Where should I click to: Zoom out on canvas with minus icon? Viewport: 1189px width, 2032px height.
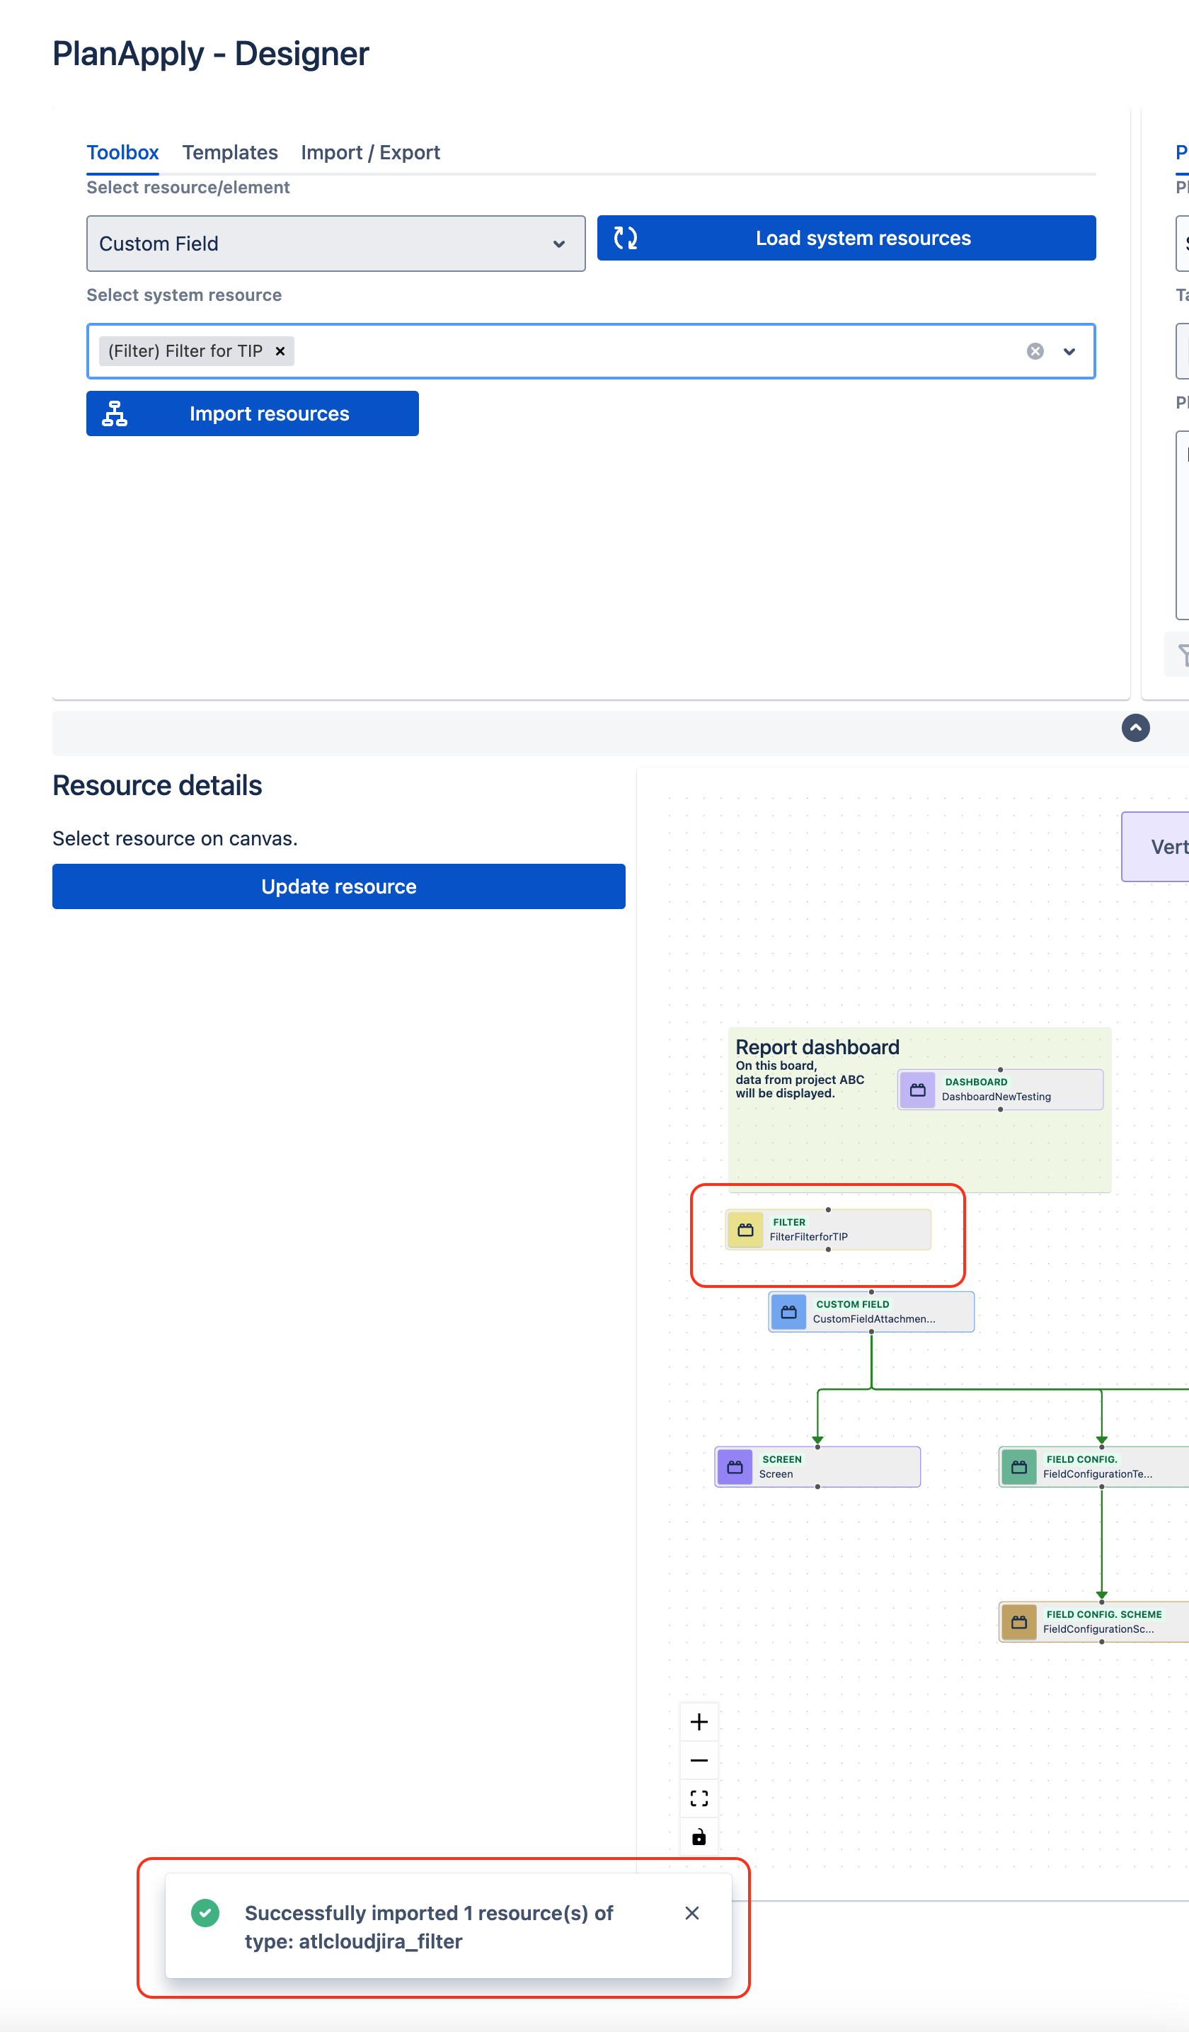(x=699, y=1760)
